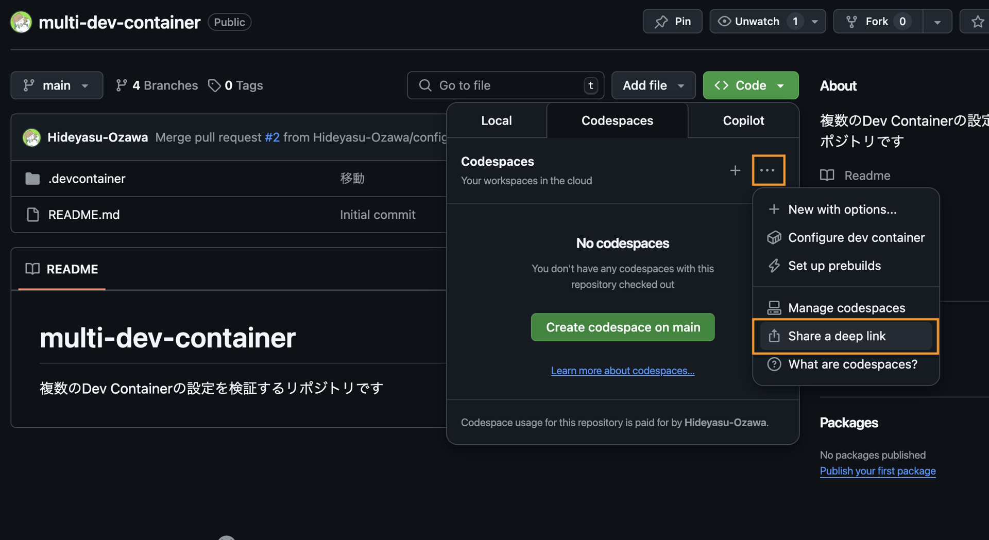Open the README.md file
This screenshot has height=540, width=989.
pyautogui.click(x=83, y=215)
